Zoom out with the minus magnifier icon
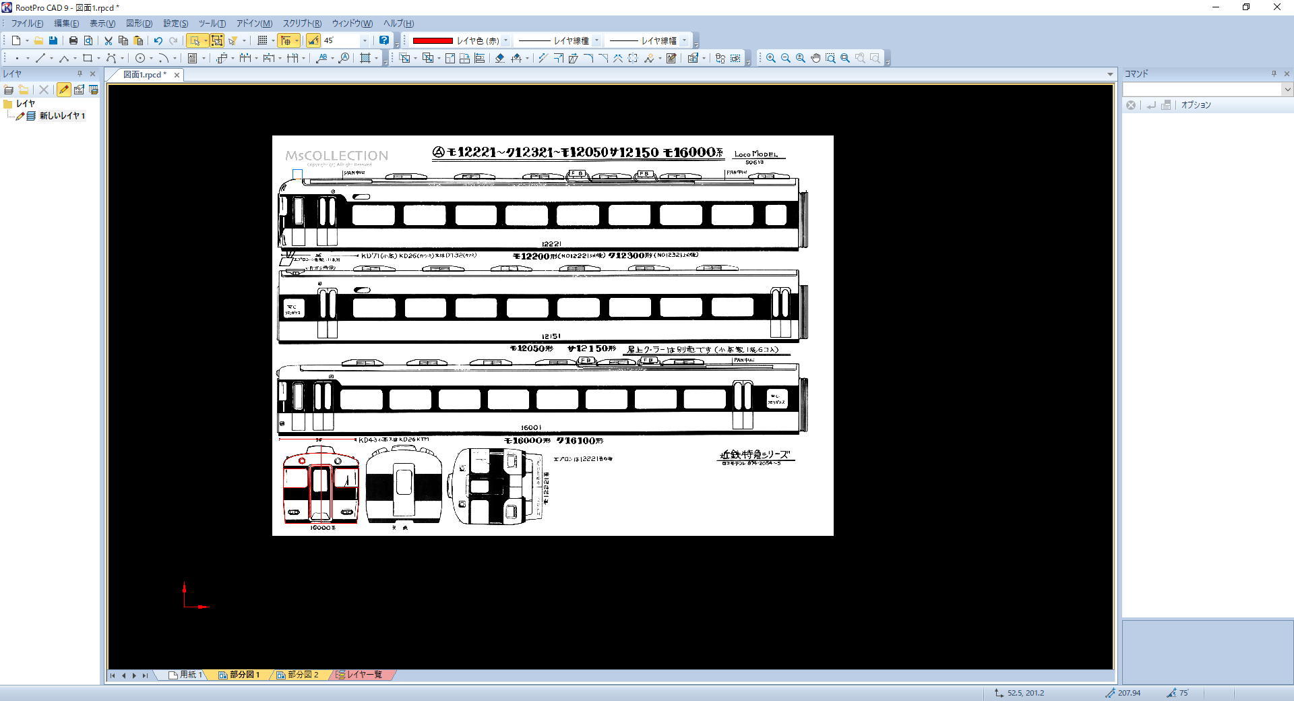This screenshot has height=701, width=1294. click(x=786, y=58)
